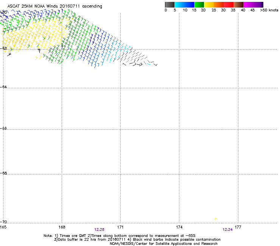280x246 pixels.
Task: Click the red 30-35 knots legend swatch
Action: coord(229,5)
